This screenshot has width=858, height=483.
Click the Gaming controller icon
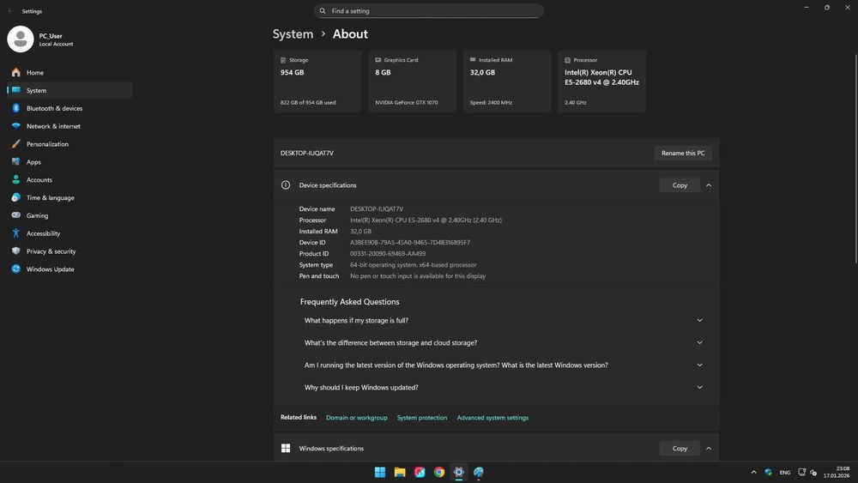pyautogui.click(x=15, y=215)
